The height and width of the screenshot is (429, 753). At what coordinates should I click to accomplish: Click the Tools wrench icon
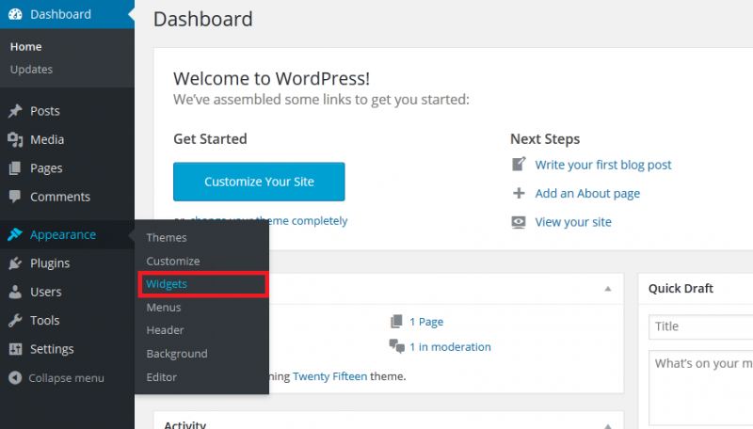pos(15,320)
